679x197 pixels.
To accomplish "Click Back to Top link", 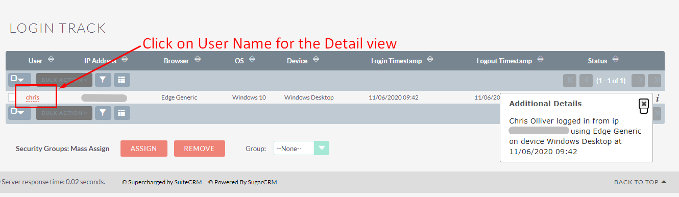I will pyautogui.click(x=640, y=182).
